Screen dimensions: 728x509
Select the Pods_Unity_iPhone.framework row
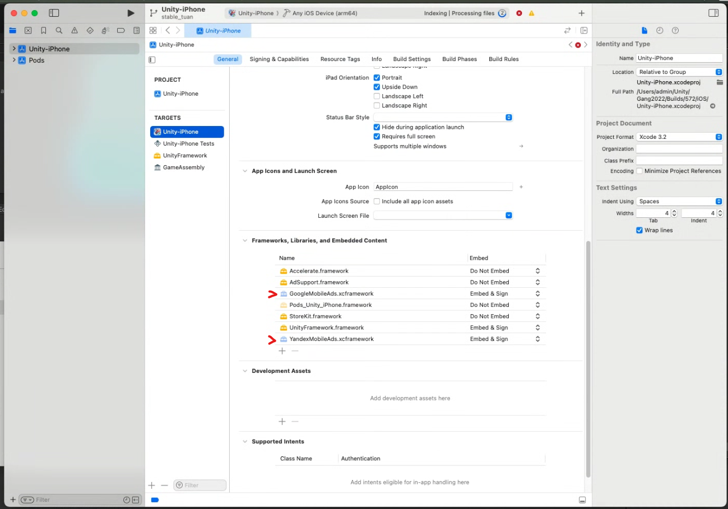[x=411, y=305]
